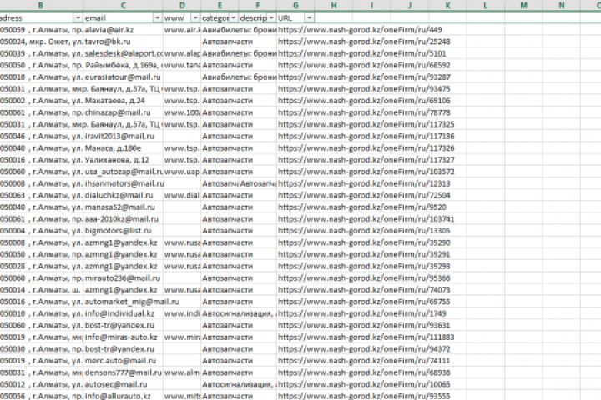Screen dimensions: 601x400
Task: Select the densons777@mail.ru cell
Action: (123, 372)
